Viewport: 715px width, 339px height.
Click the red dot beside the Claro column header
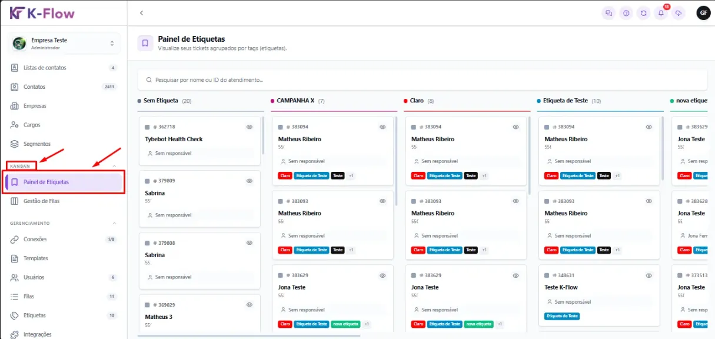click(x=405, y=101)
